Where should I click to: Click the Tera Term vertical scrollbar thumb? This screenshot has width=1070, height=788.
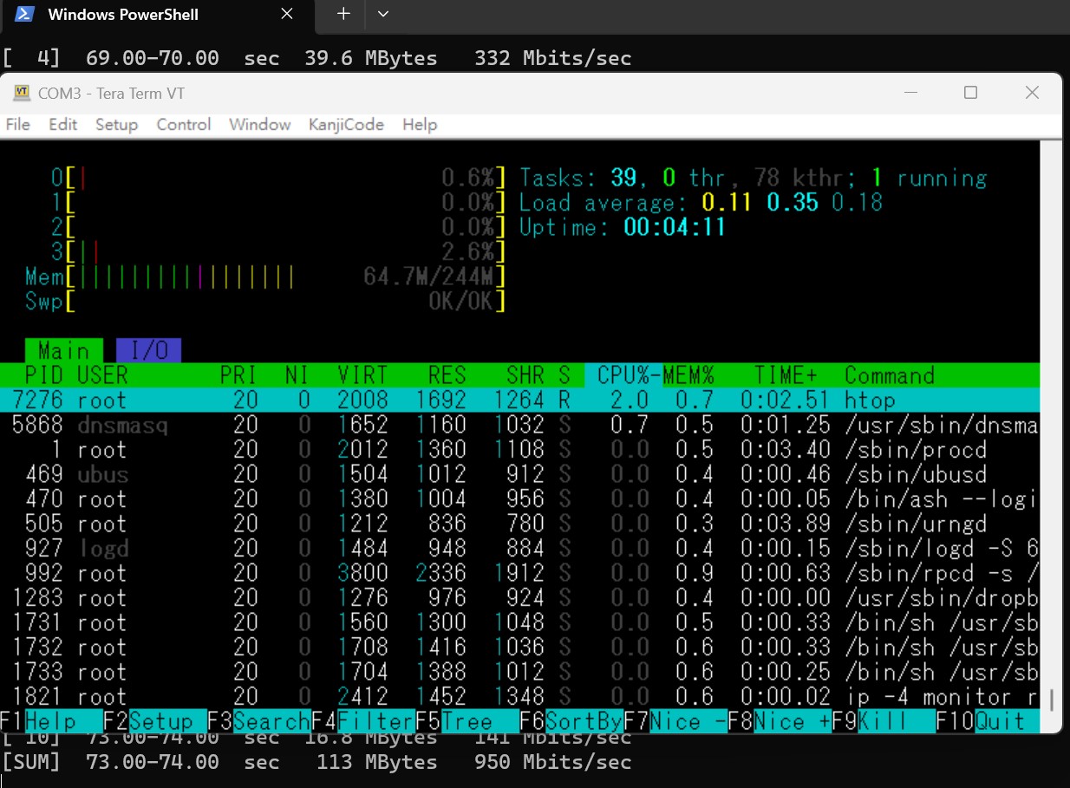(1052, 699)
